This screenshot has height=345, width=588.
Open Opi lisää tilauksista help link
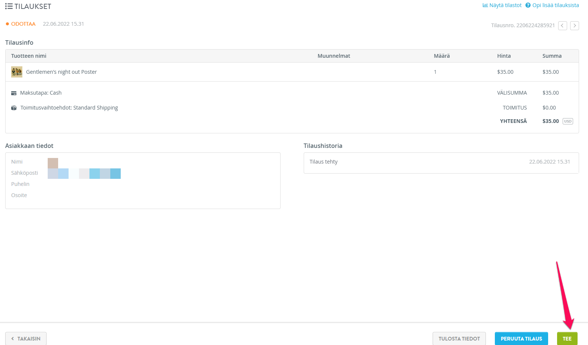pyautogui.click(x=552, y=5)
